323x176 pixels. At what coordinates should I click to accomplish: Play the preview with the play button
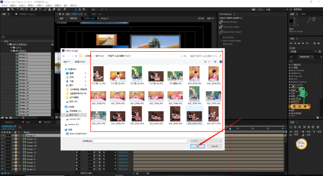coord(299,43)
